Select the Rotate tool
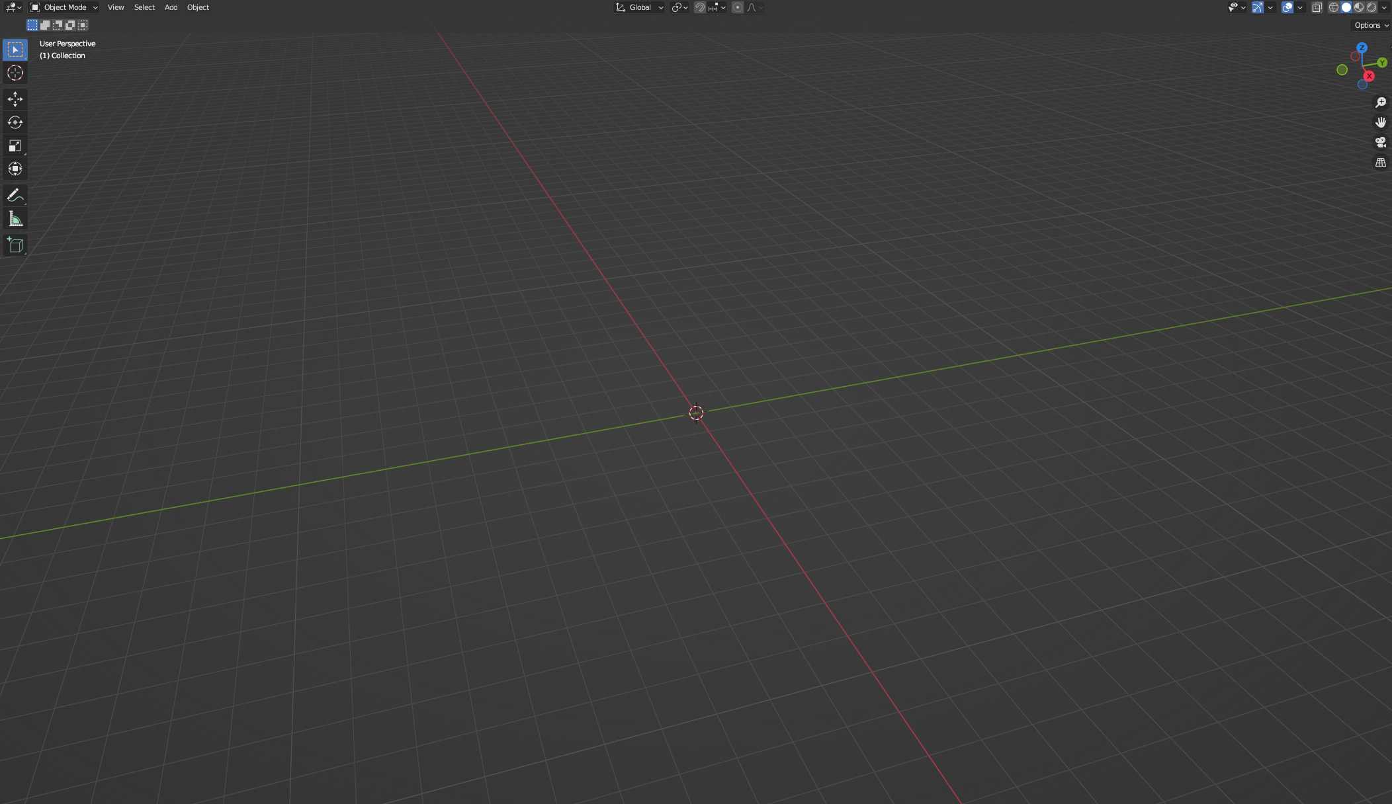 point(15,122)
